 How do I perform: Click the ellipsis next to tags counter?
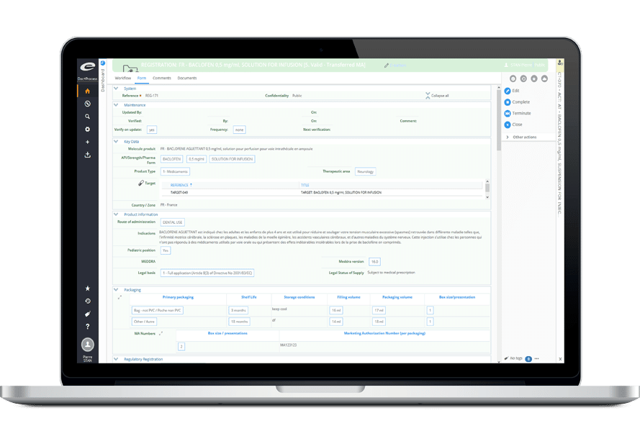click(x=537, y=358)
